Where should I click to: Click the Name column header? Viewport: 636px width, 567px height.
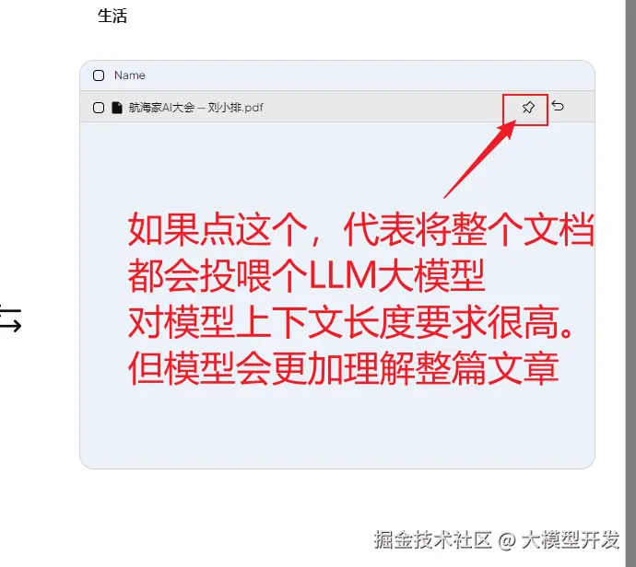[x=130, y=75]
